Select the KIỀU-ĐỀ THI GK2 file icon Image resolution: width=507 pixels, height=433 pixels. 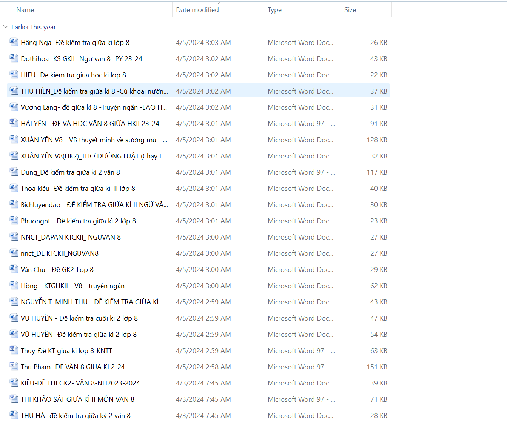coord(14,382)
